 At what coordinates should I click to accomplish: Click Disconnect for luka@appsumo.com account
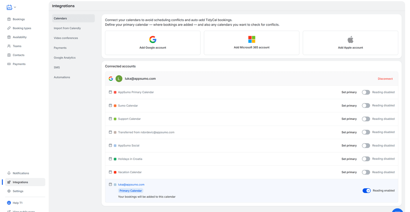tap(385, 79)
